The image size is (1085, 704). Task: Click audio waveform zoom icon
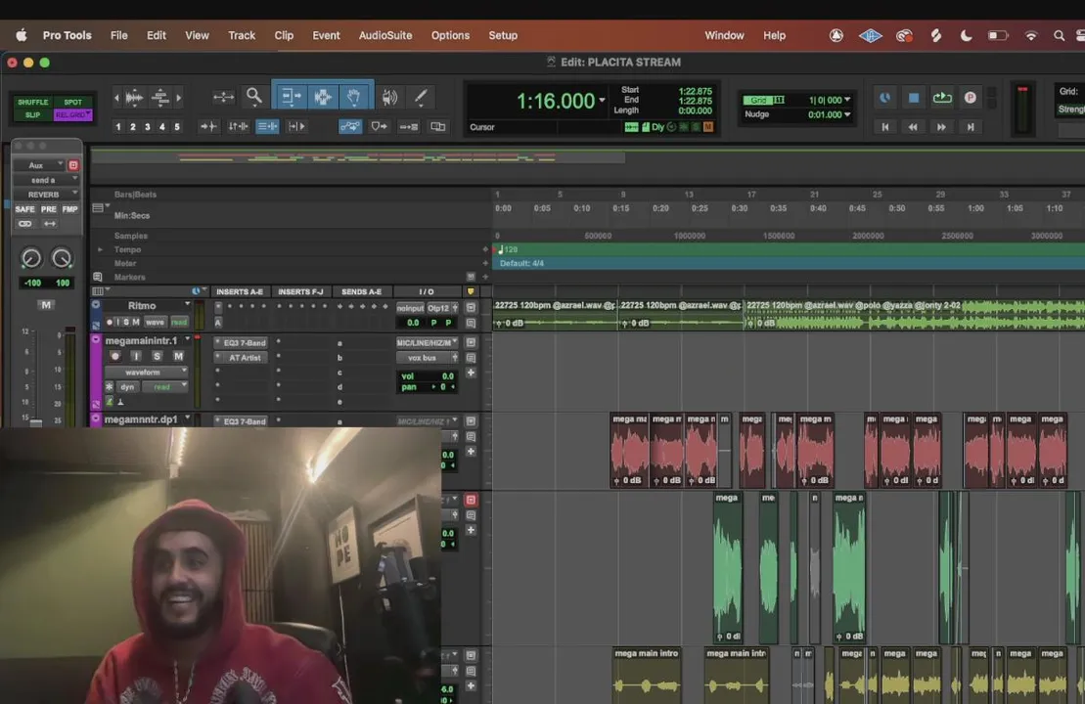134,98
